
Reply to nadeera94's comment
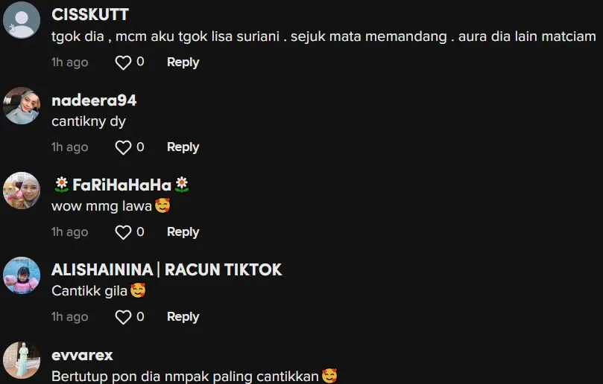[183, 147]
